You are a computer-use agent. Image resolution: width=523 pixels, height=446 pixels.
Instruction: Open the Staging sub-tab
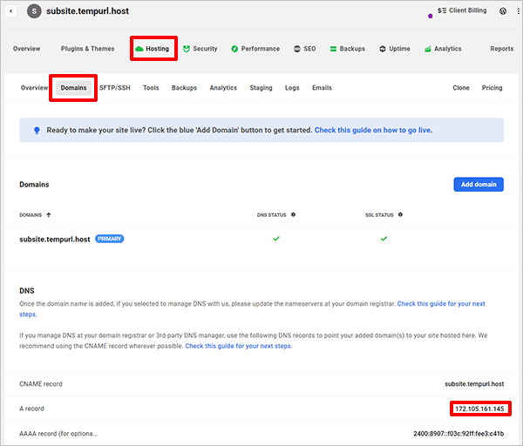click(x=261, y=88)
